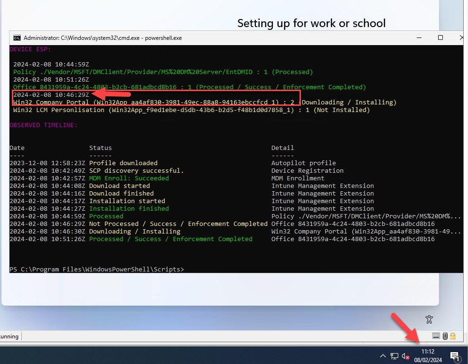Click the 2023-12-08 12:58:23Z date cell

click(47, 163)
